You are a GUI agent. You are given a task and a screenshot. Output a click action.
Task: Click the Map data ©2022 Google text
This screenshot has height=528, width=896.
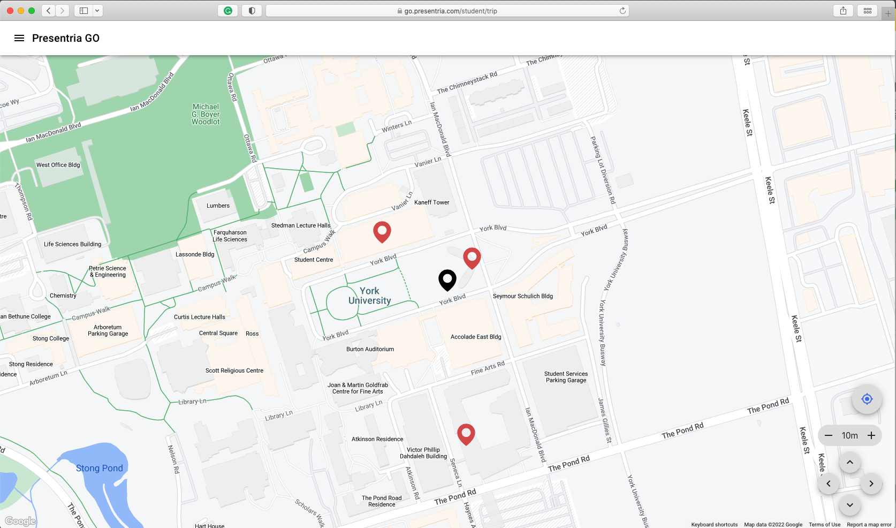[773, 525]
